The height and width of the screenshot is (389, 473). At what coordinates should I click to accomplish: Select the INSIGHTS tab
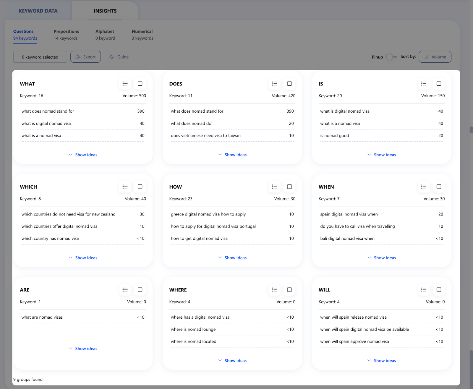(105, 11)
